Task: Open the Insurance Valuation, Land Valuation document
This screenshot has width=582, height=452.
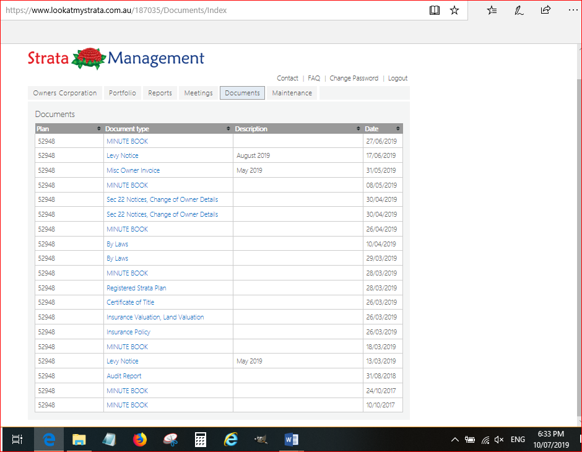Action: tap(155, 317)
